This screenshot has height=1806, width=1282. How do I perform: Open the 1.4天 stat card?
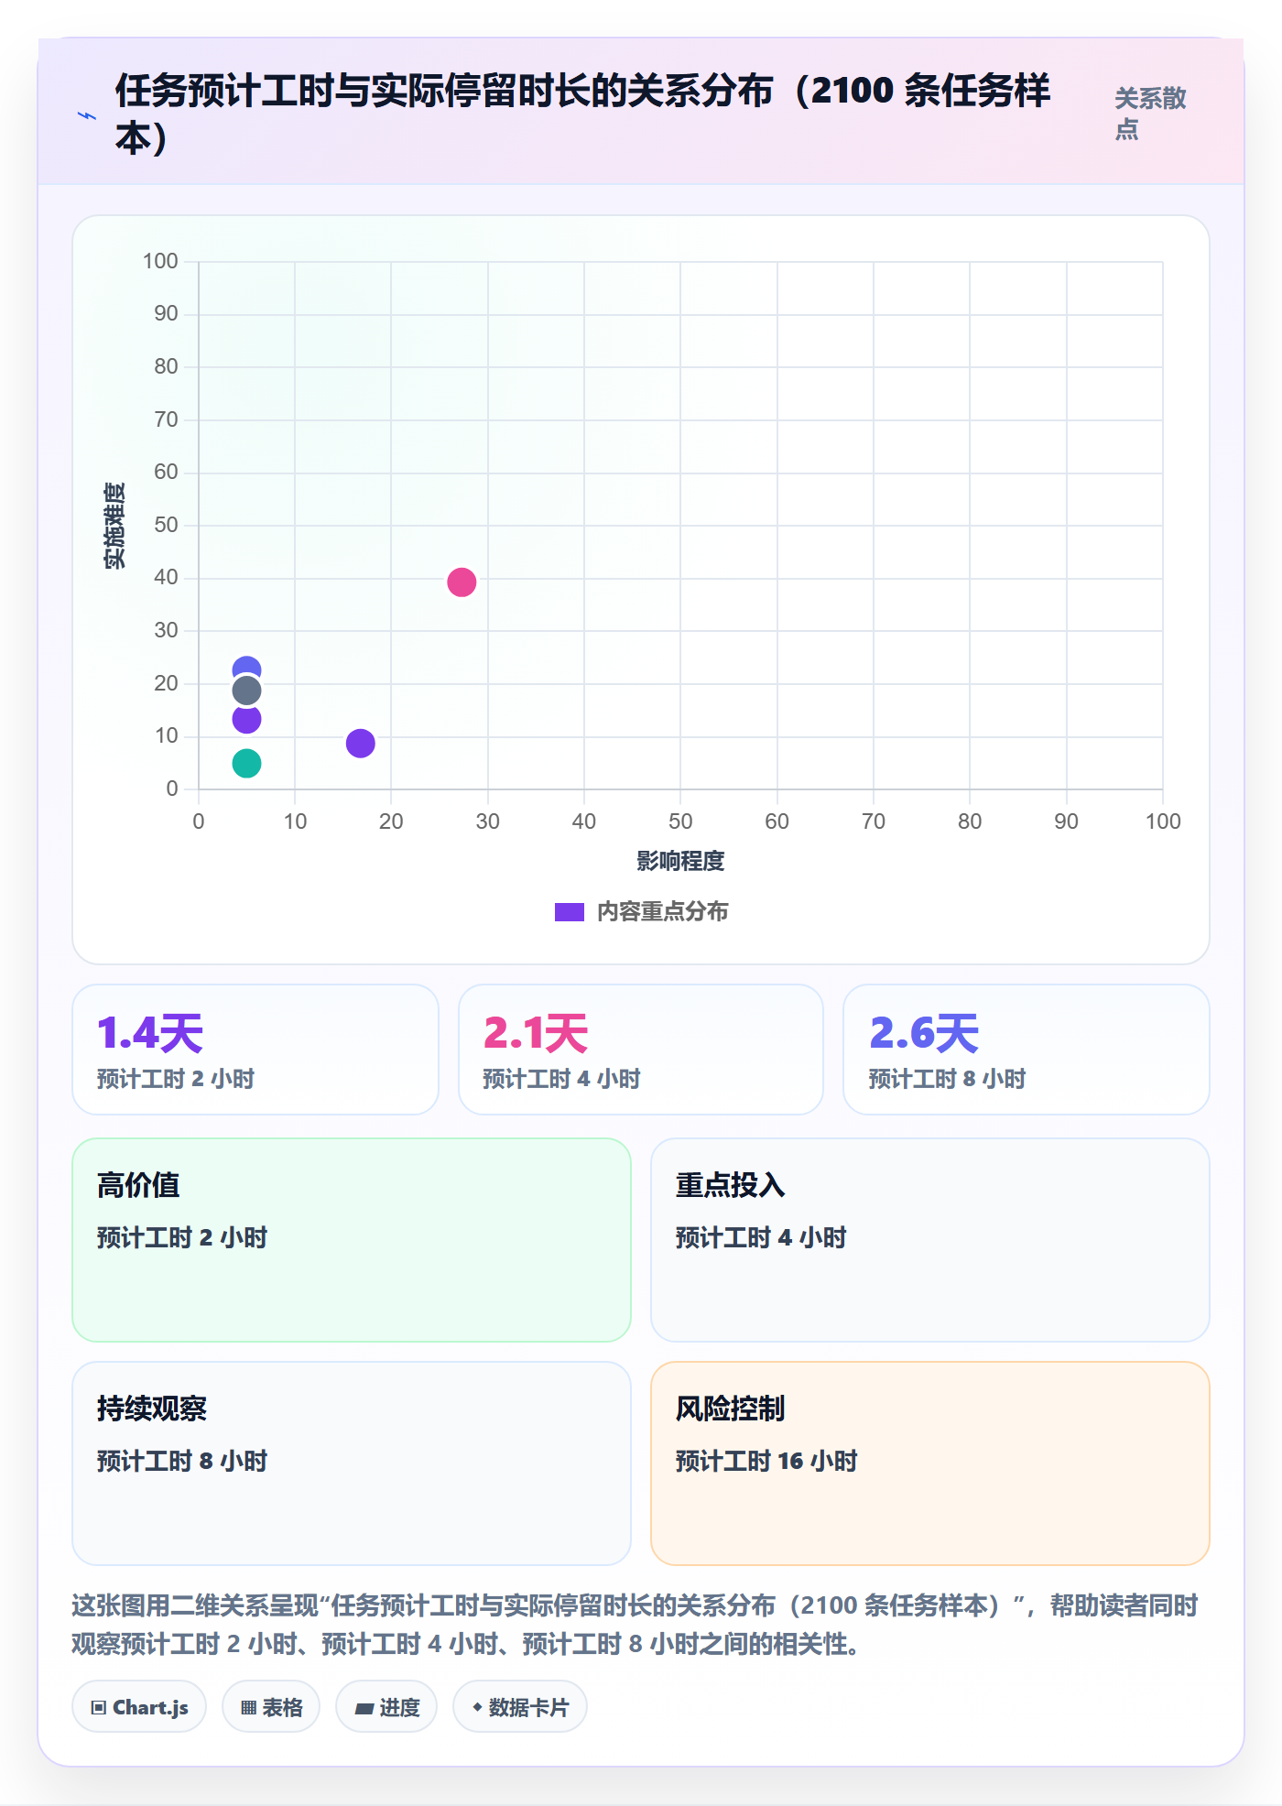pos(255,1050)
